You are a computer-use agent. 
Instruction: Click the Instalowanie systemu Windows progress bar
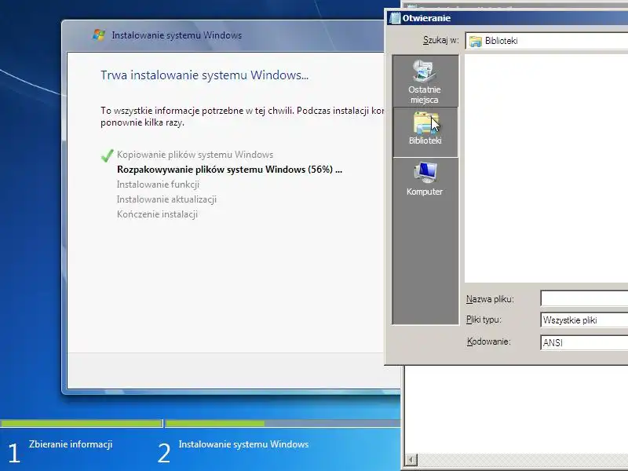click(x=283, y=423)
